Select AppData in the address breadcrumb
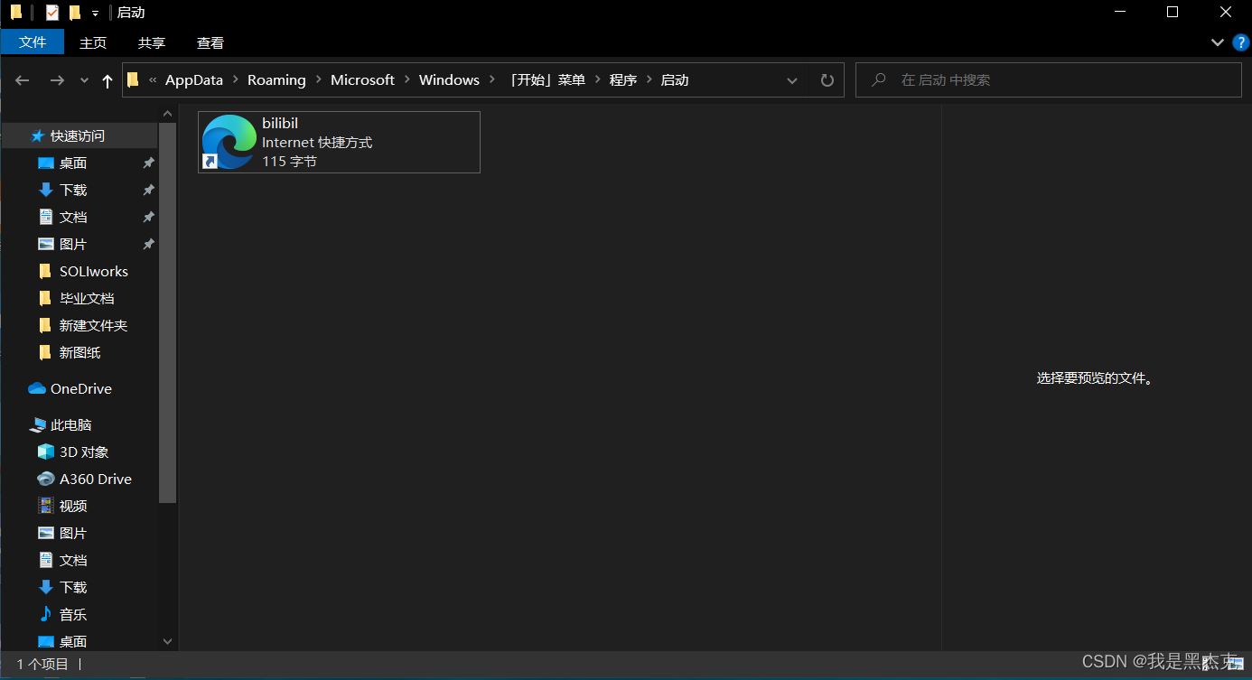The height and width of the screenshot is (680, 1252). pyautogui.click(x=193, y=79)
